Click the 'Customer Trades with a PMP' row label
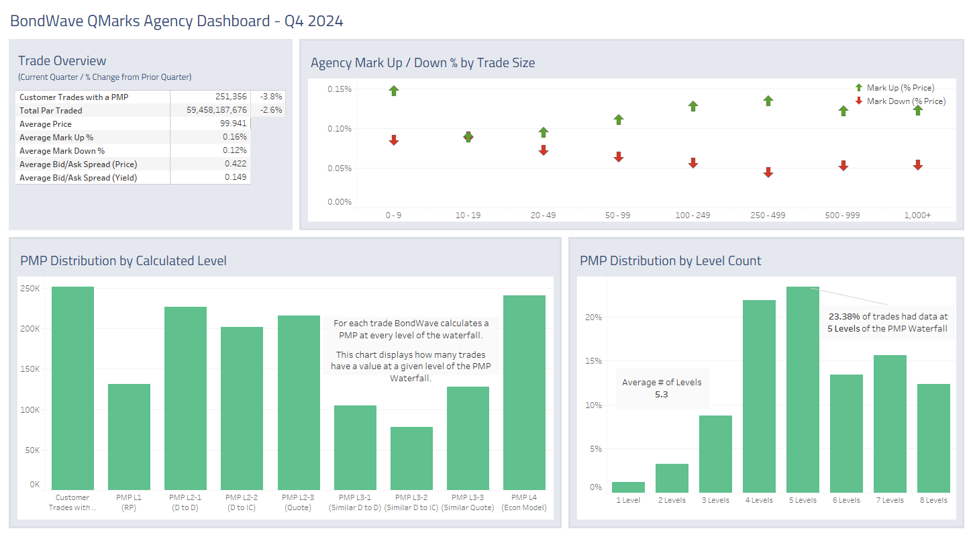The height and width of the screenshot is (537, 973). tap(74, 97)
